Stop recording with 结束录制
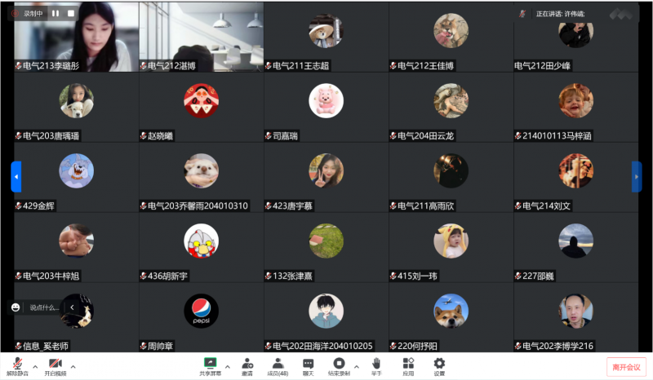Screen dimensions: 653x380 (339, 366)
